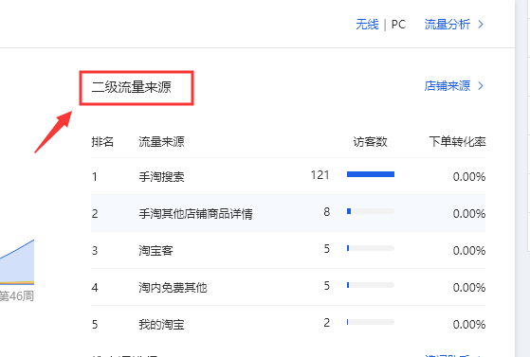
Task: Click the chevron beside 店铺来源
Action: pyautogui.click(x=481, y=86)
